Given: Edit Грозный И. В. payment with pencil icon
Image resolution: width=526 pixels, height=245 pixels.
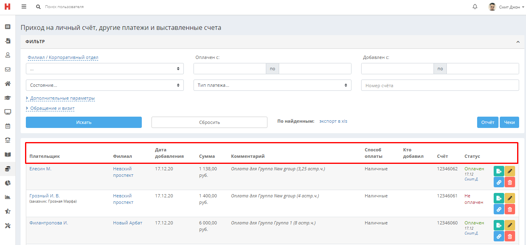Looking at the screenshot, I should point(510,198).
